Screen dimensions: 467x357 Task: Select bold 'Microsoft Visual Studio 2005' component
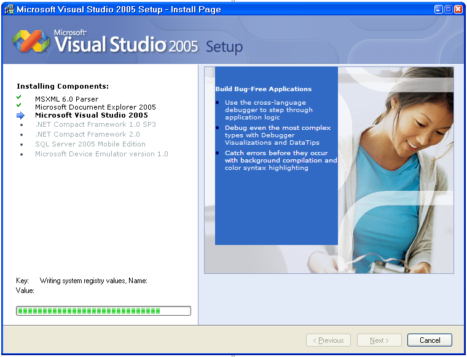click(92, 115)
